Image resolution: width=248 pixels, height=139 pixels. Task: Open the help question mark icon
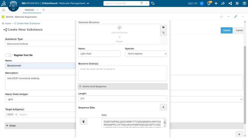[x=244, y=3]
